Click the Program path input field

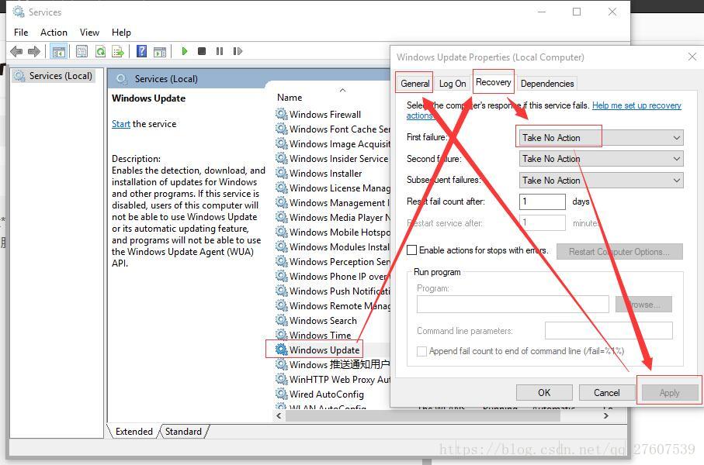(x=513, y=304)
